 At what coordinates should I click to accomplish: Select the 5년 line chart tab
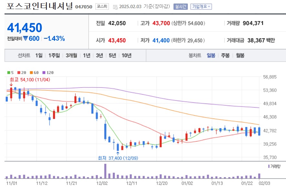(x=112, y=55)
